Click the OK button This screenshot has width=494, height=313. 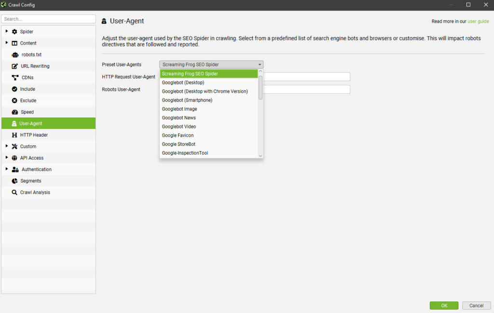point(444,305)
